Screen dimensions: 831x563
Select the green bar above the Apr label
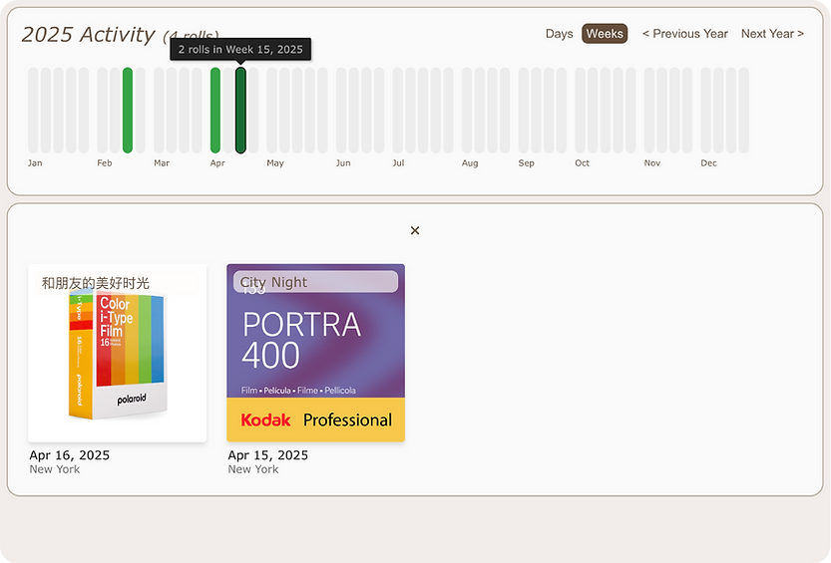click(215, 110)
